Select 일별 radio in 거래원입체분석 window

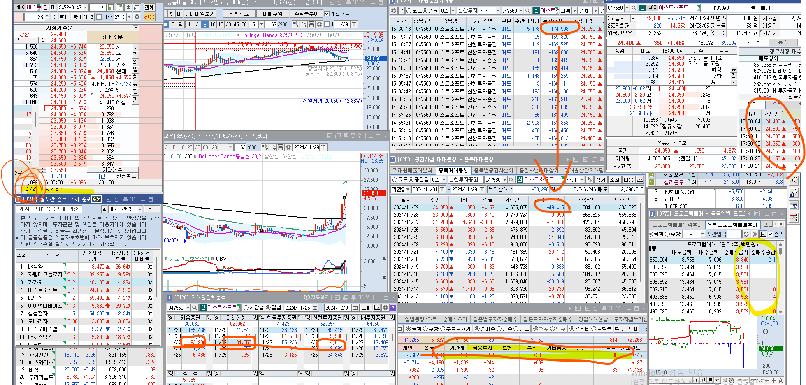(268, 308)
